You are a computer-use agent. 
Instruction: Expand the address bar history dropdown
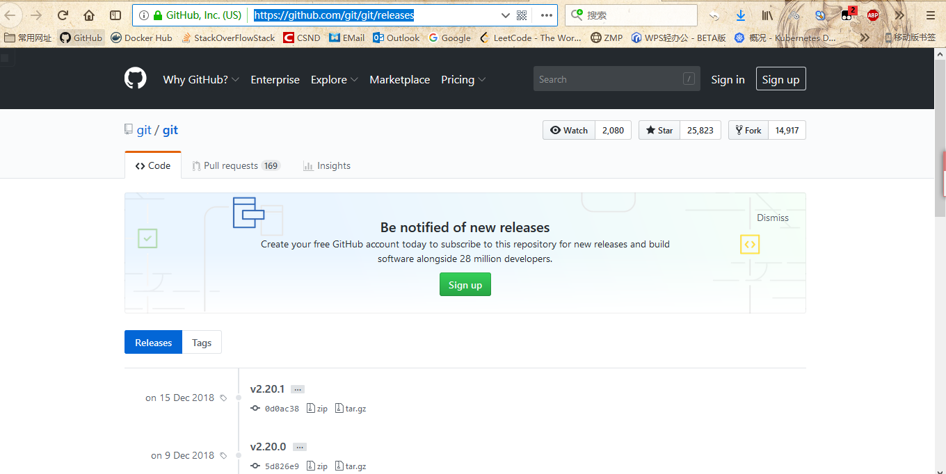pyautogui.click(x=506, y=15)
